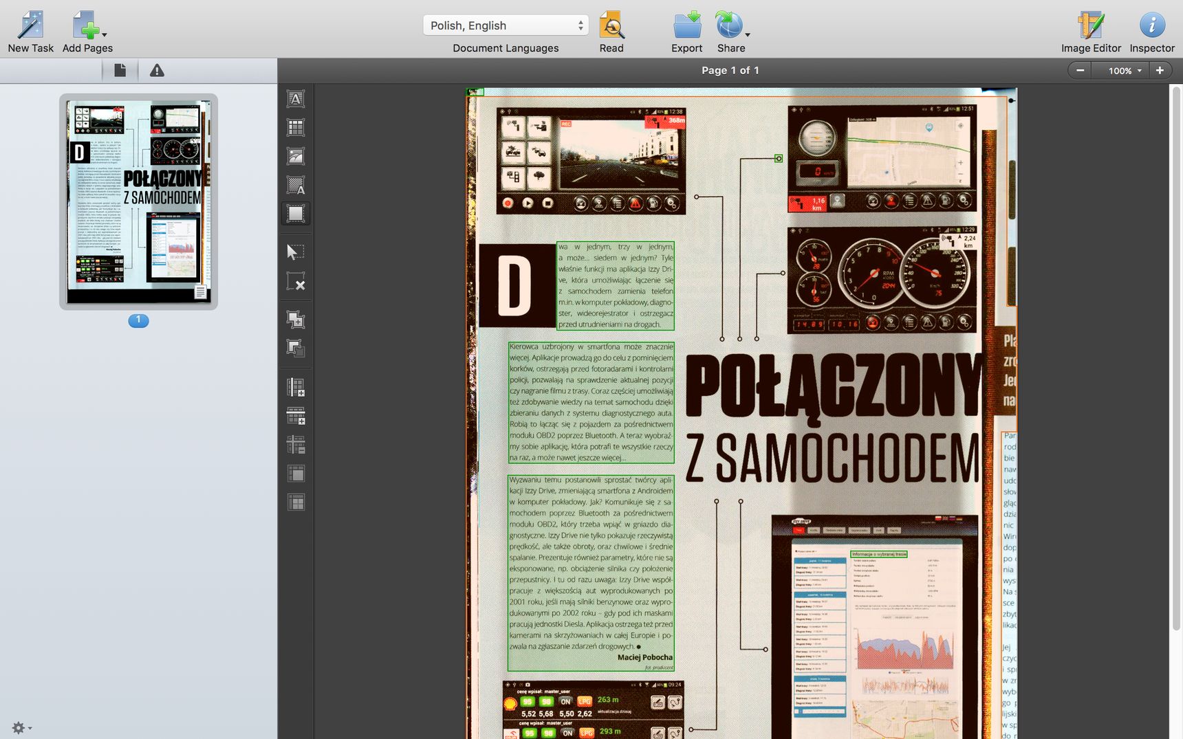Click the vertical scrollbar of the page view
Viewport: 1183px width, 739px height.
coord(1176,357)
